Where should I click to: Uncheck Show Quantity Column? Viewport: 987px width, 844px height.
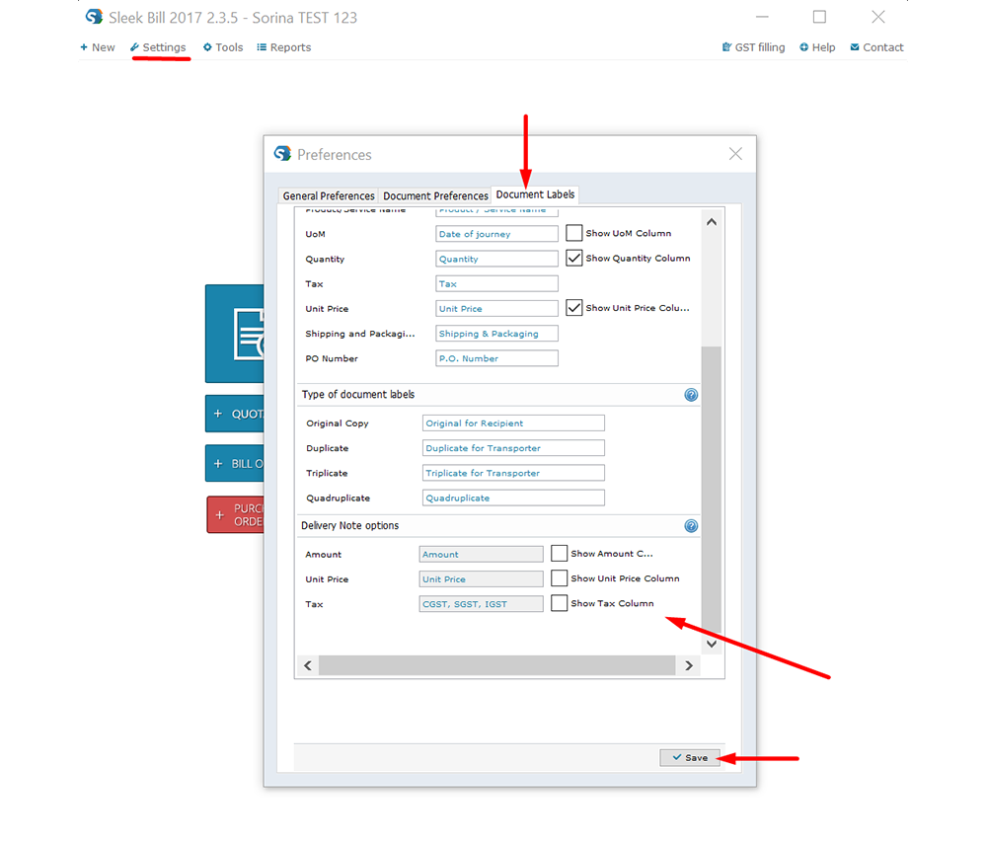pos(574,259)
